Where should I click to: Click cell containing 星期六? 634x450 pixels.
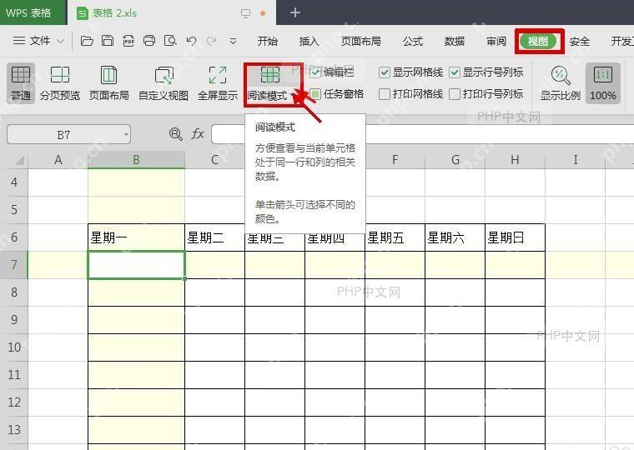pos(455,237)
